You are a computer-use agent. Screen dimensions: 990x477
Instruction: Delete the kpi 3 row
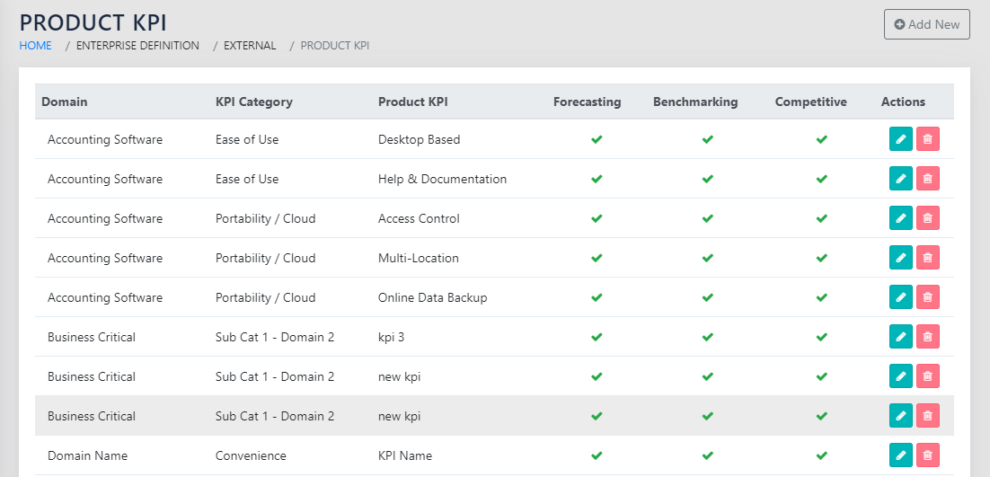tap(928, 337)
